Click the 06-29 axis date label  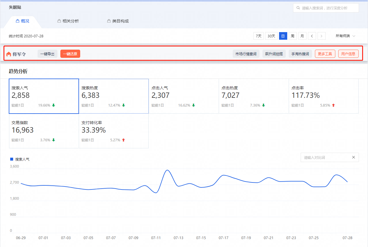[21, 238]
